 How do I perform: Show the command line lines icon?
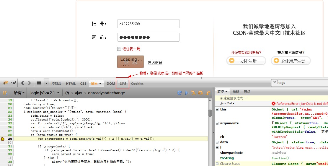point(39,83)
